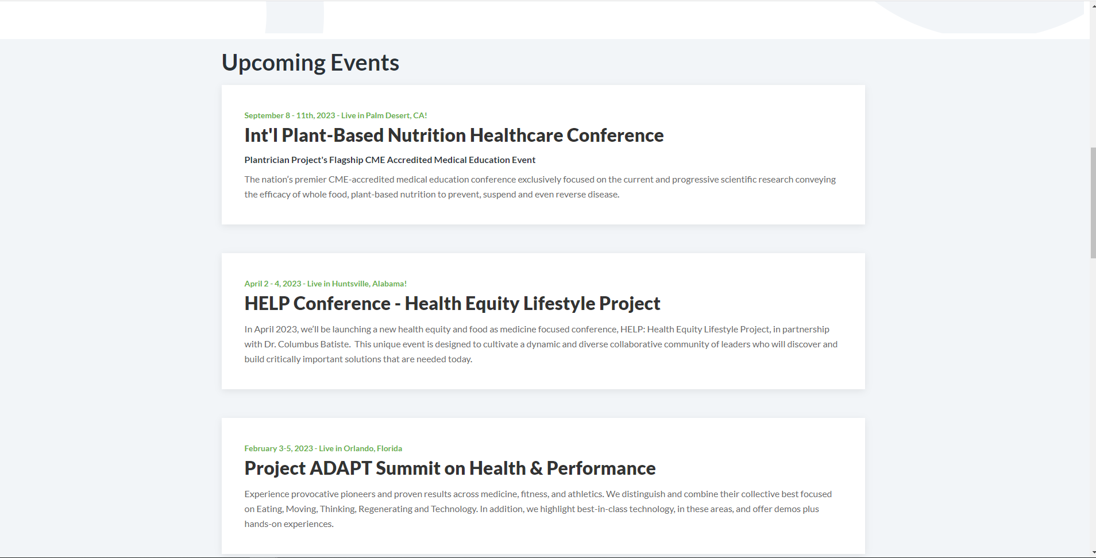
Task: Click the scrollbar track below the thumb
Action: tap(1093, 402)
